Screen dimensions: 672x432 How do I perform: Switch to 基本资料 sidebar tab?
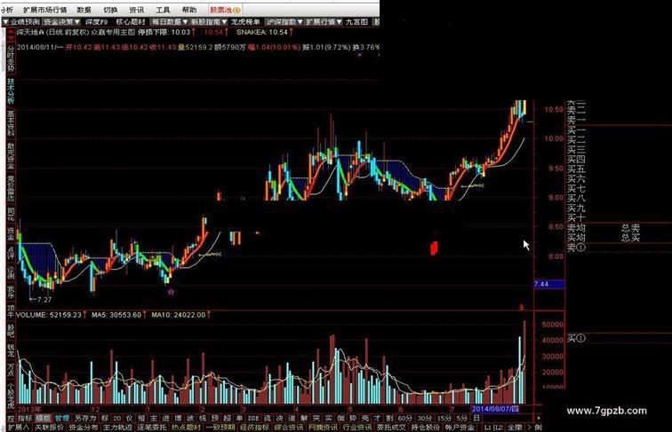(11, 123)
